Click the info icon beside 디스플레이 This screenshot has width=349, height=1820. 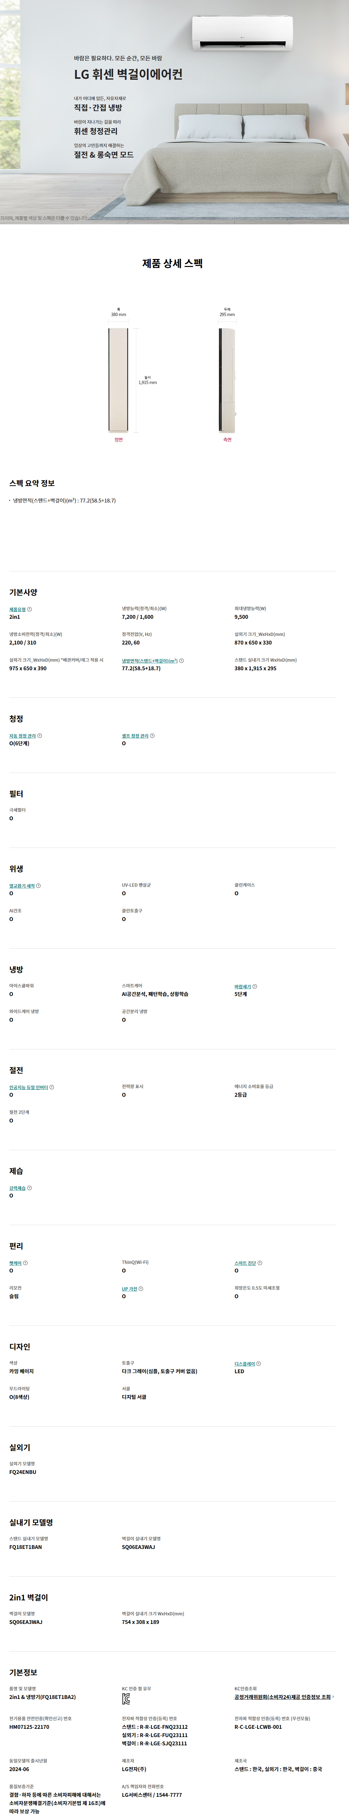(258, 1364)
